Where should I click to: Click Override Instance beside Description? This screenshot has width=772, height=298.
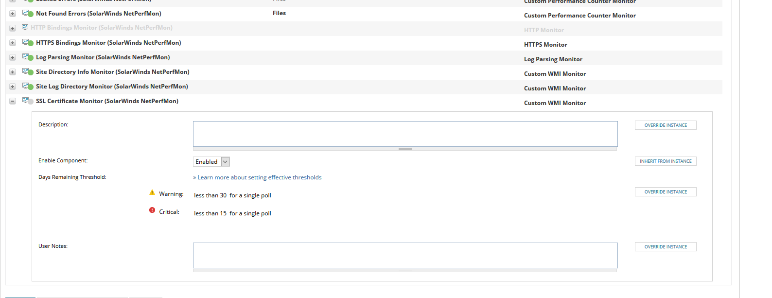pos(666,125)
